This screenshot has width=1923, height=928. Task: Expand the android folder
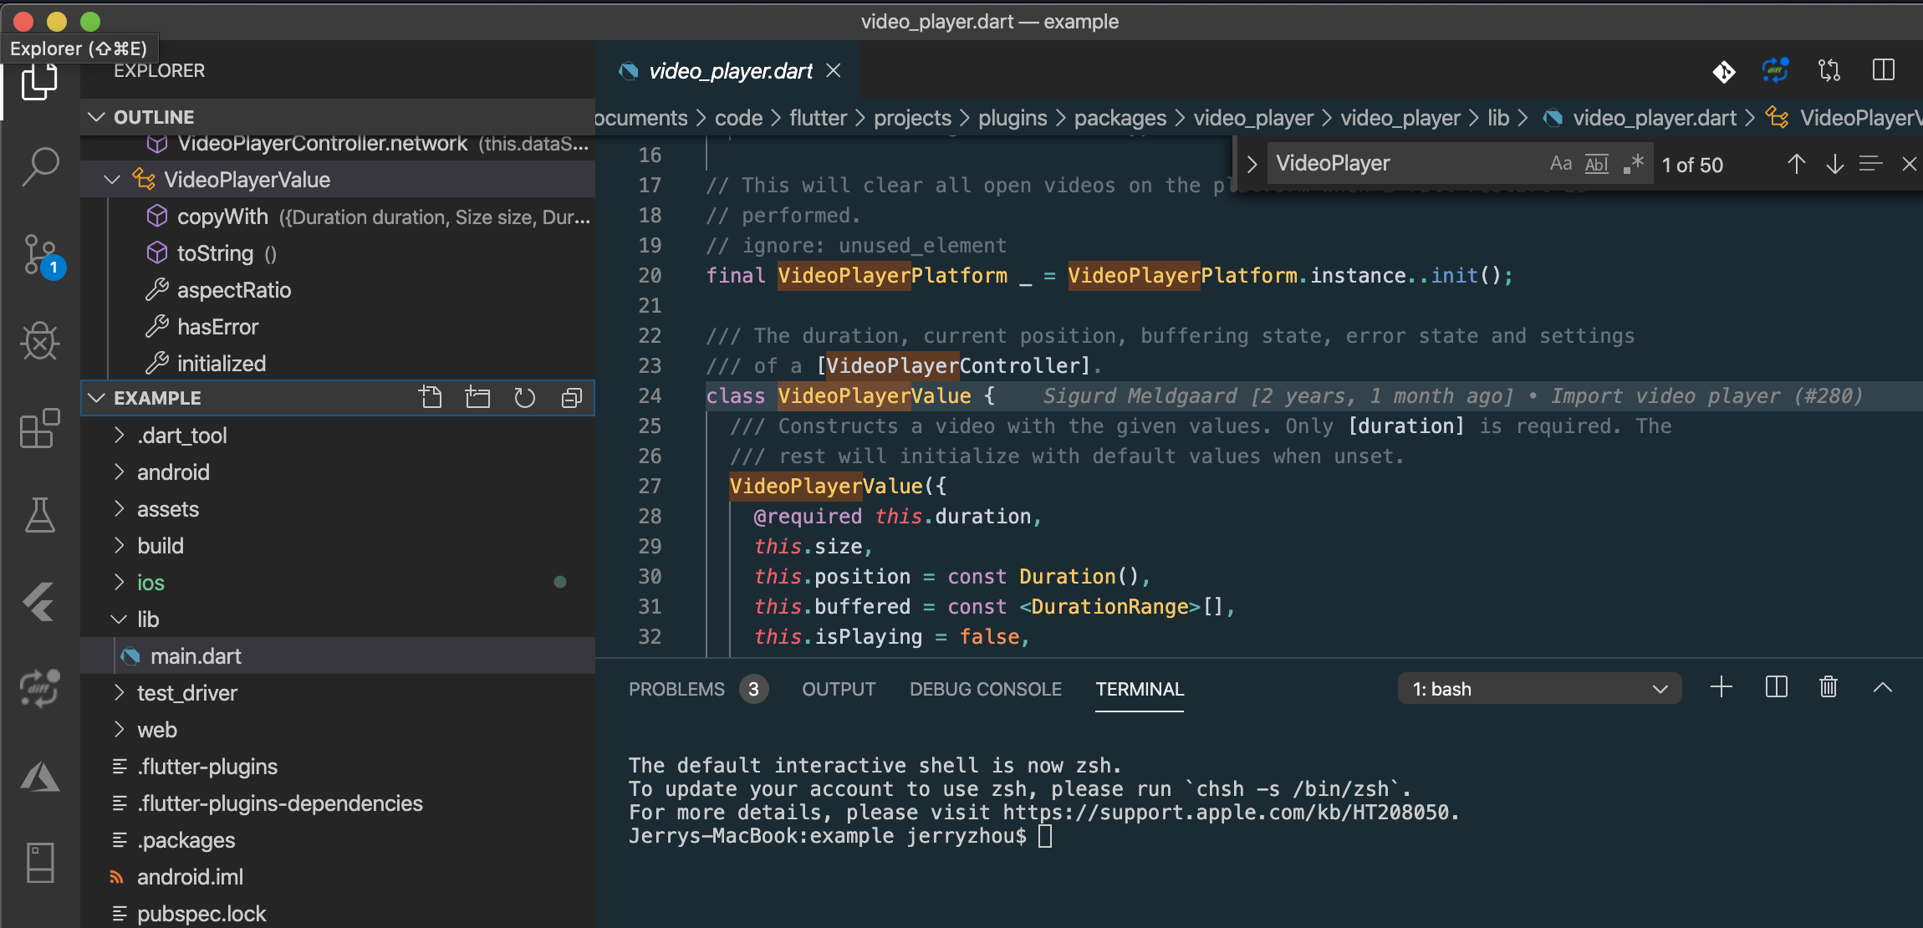pos(173,472)
